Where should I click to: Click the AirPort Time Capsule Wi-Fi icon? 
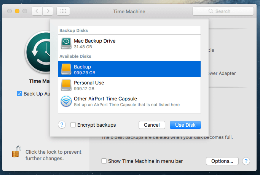pyautogui.click(x=66, y=101)
